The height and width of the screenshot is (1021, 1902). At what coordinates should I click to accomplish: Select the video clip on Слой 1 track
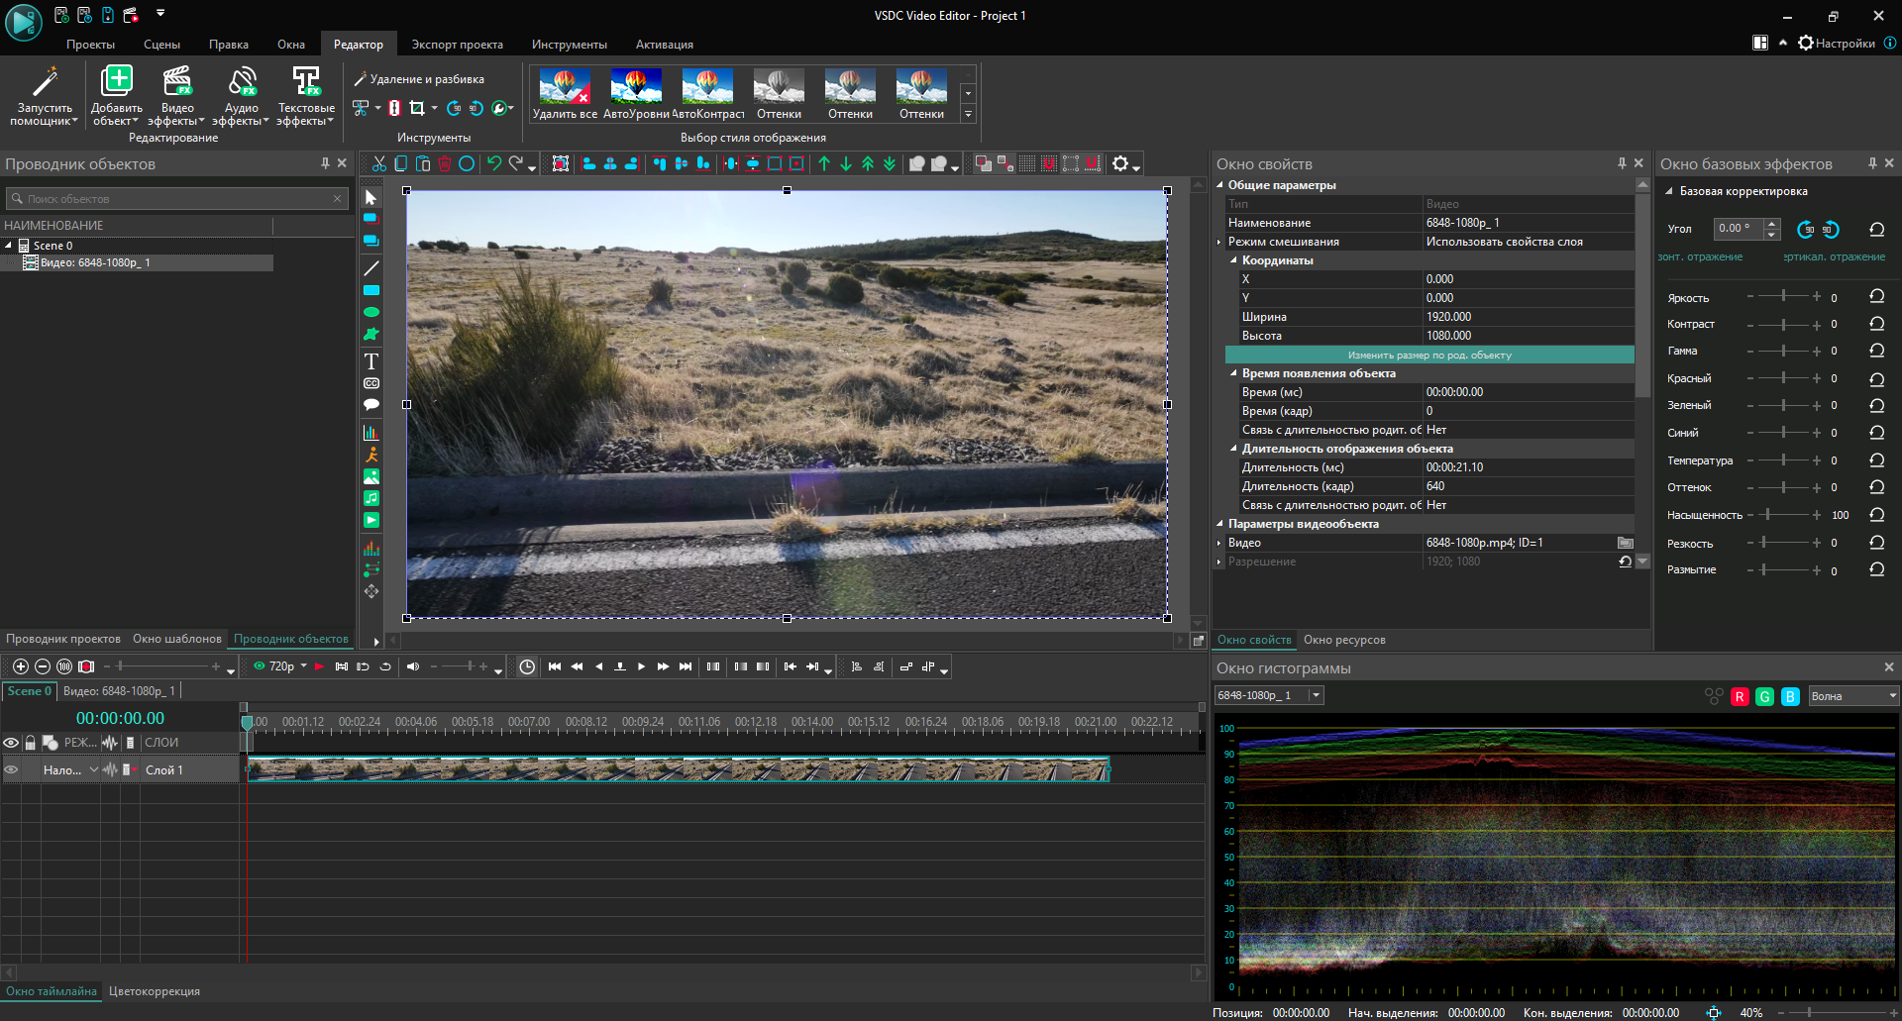[679, 769]
